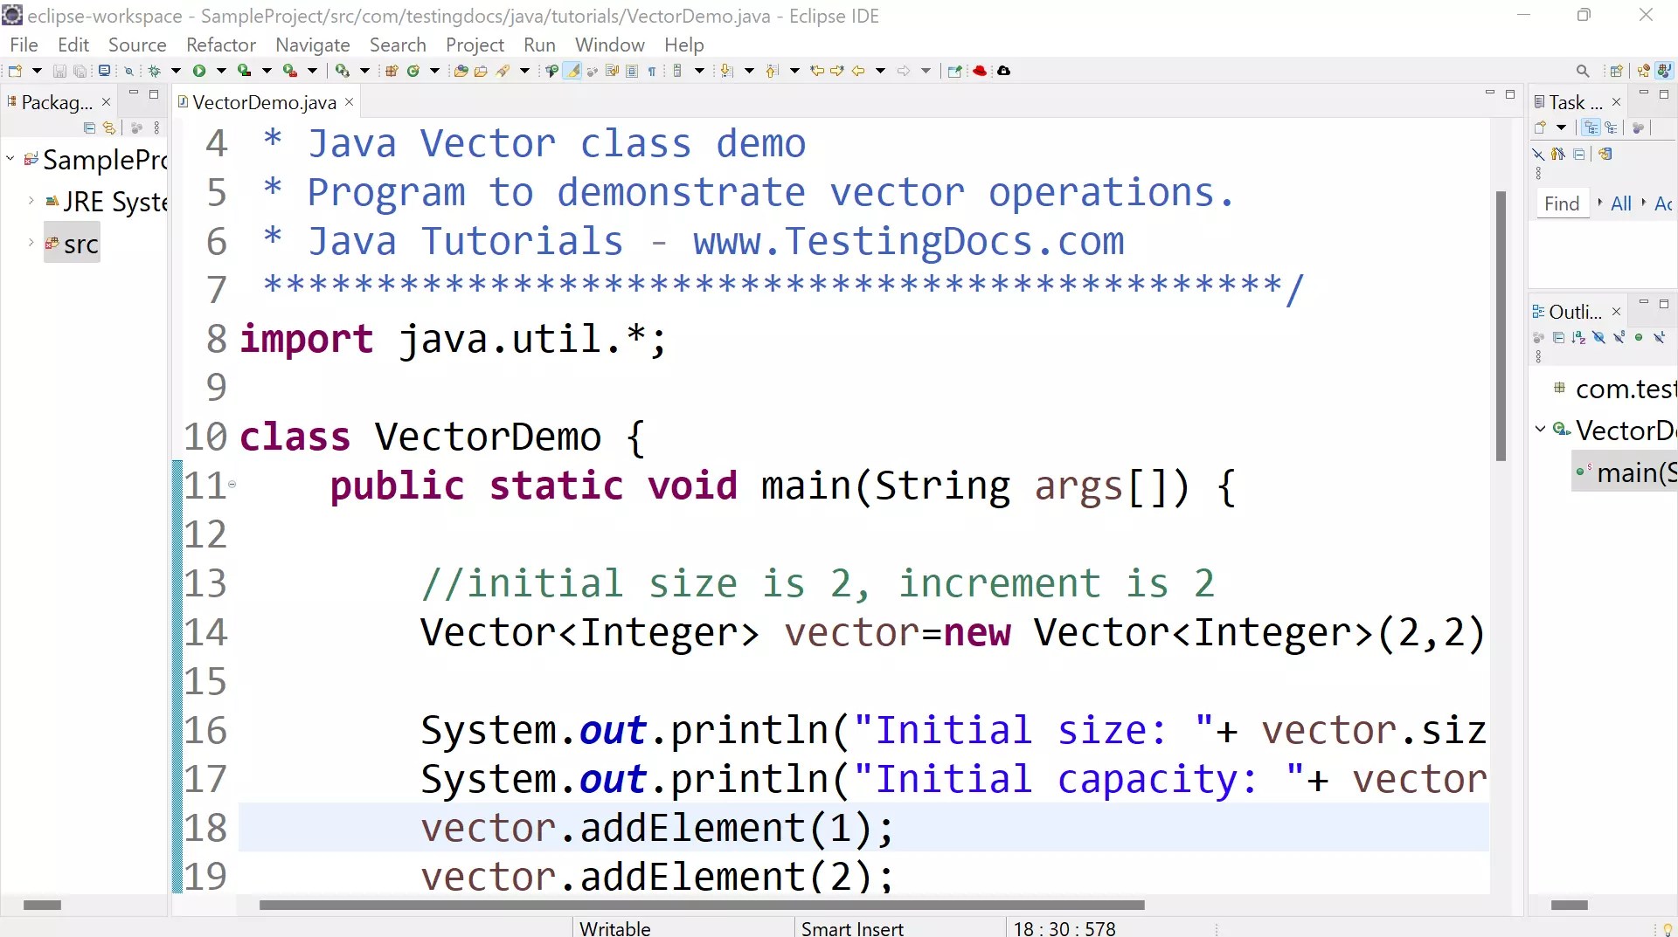Screen dimensions: 1678x937
Task: Open the File menu
Action: (24, 45)
